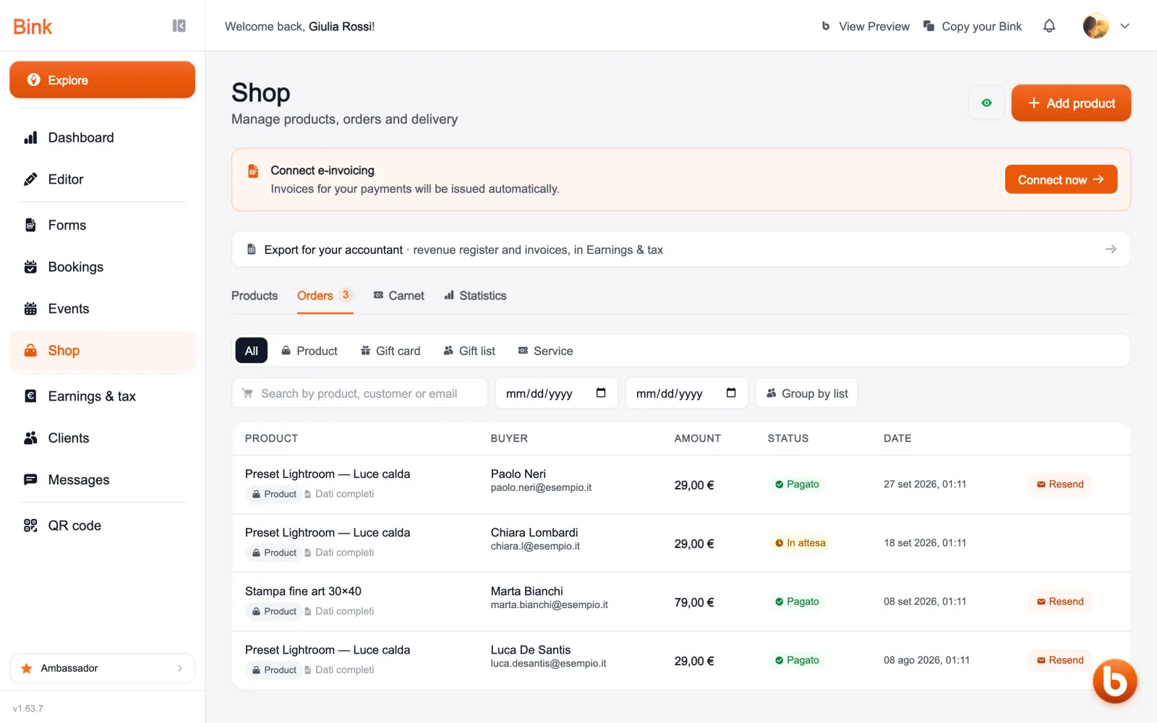Click the floating Bink chat bubble
1157x723 pixels.
1114,680
